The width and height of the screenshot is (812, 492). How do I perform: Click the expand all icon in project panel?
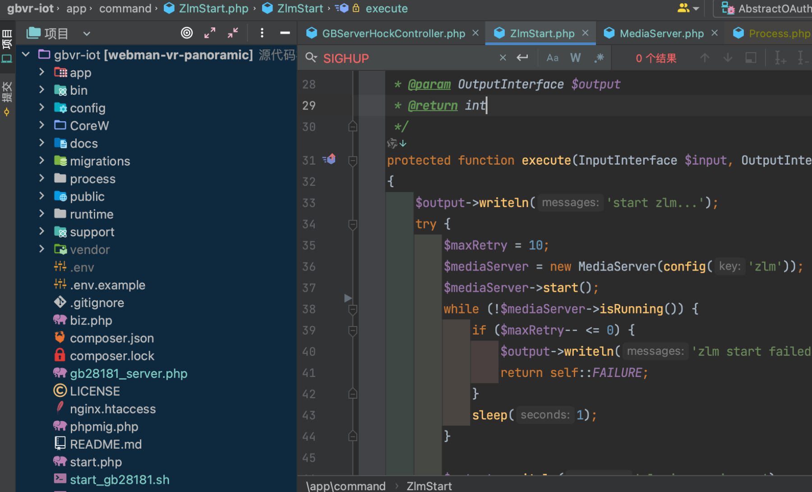210,33
